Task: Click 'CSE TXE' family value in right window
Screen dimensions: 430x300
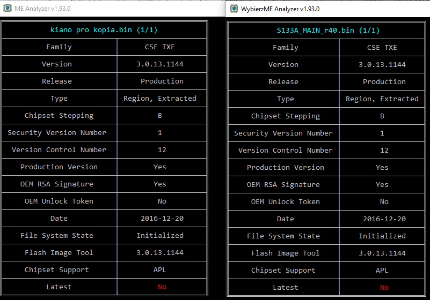Action: coord(382,48)
